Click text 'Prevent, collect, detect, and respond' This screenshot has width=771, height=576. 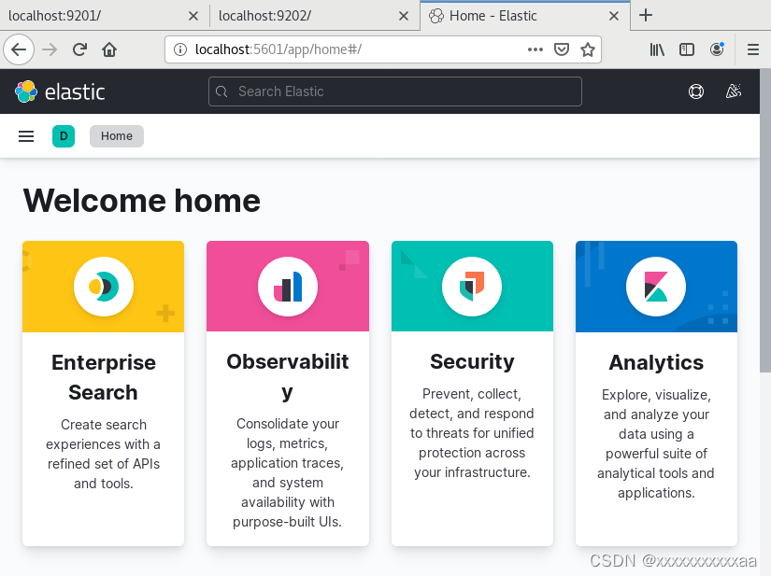[x=472, y=403]
